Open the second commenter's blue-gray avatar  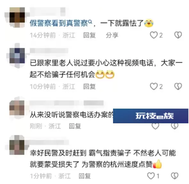(x=17, y=56)
